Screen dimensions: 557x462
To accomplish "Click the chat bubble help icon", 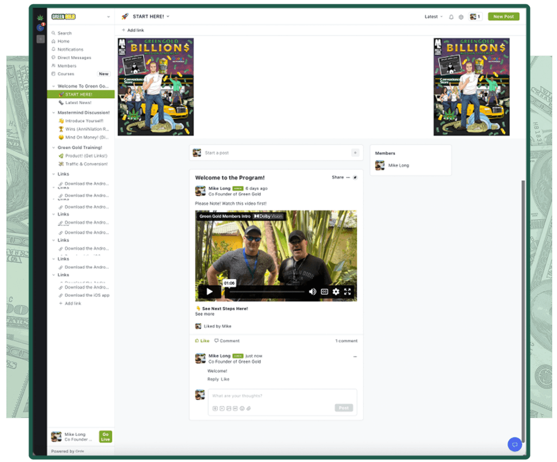I will click(x=514, y=444).
